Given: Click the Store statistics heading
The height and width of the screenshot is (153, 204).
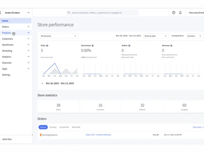Looking at the screenshot, I should (x=47, y=95).
